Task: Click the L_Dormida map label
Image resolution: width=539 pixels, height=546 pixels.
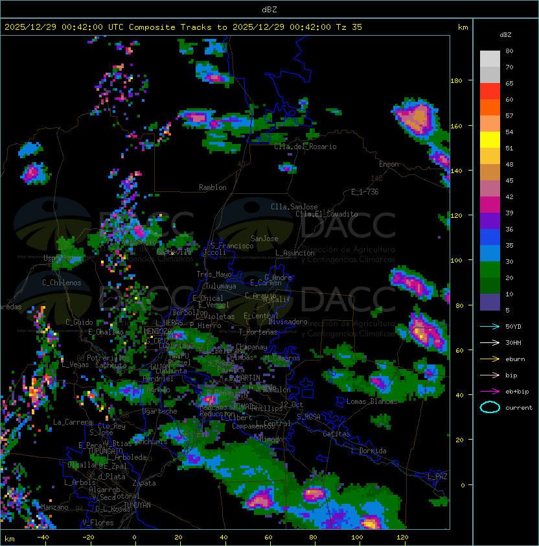Action: pos(369,451)
